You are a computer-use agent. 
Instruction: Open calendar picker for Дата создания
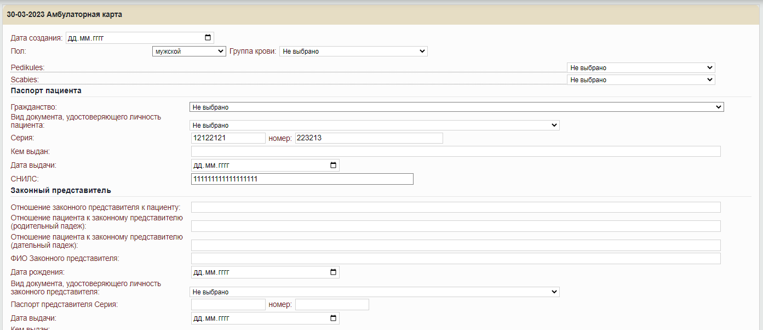[208, 38]
